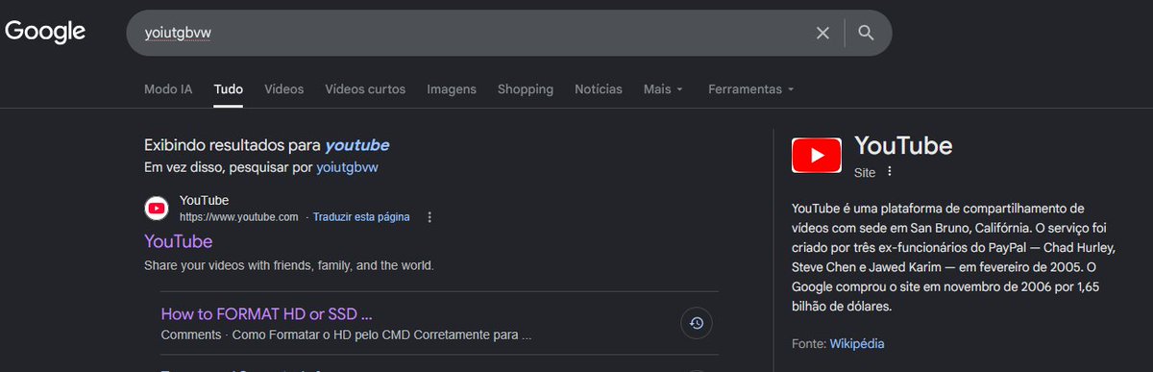Open the Vídeos tab
Screen dimensions: 1153x372
point(283,88)
